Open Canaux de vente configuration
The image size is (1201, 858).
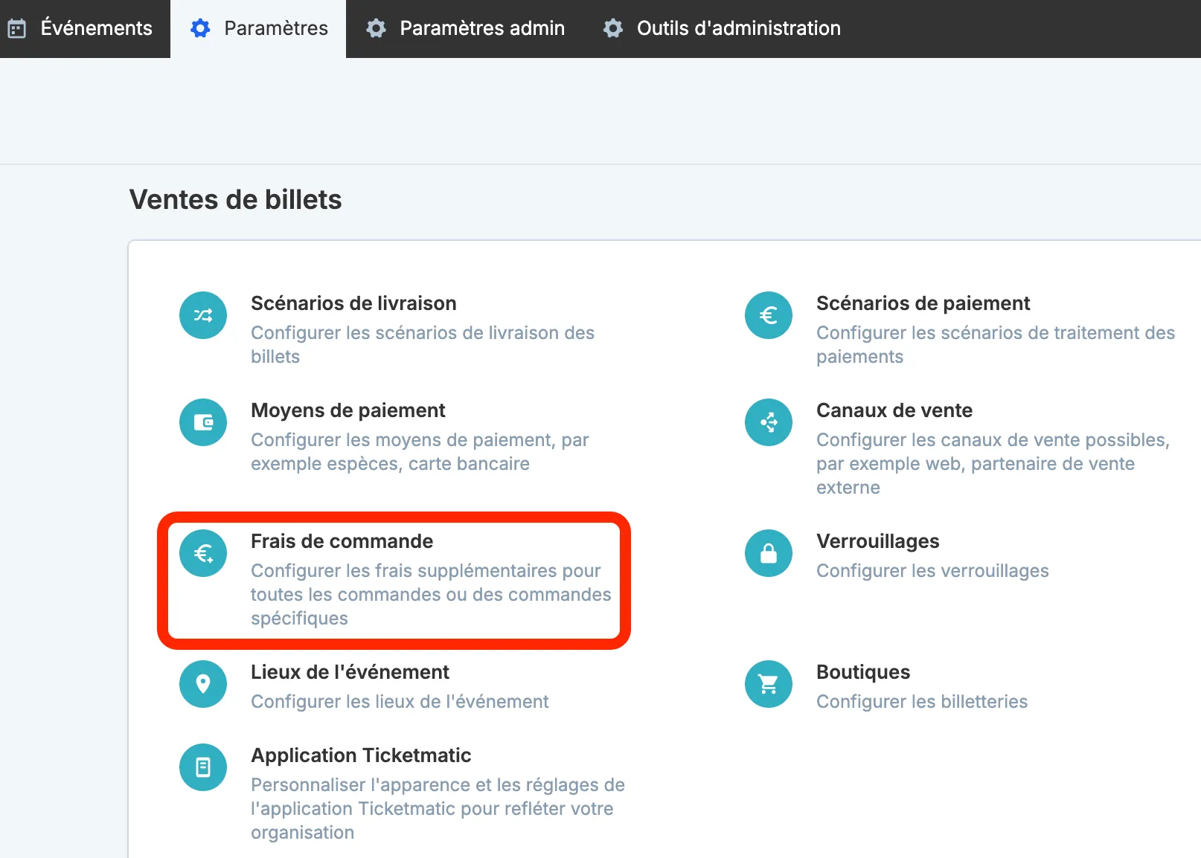pos(894,410)
